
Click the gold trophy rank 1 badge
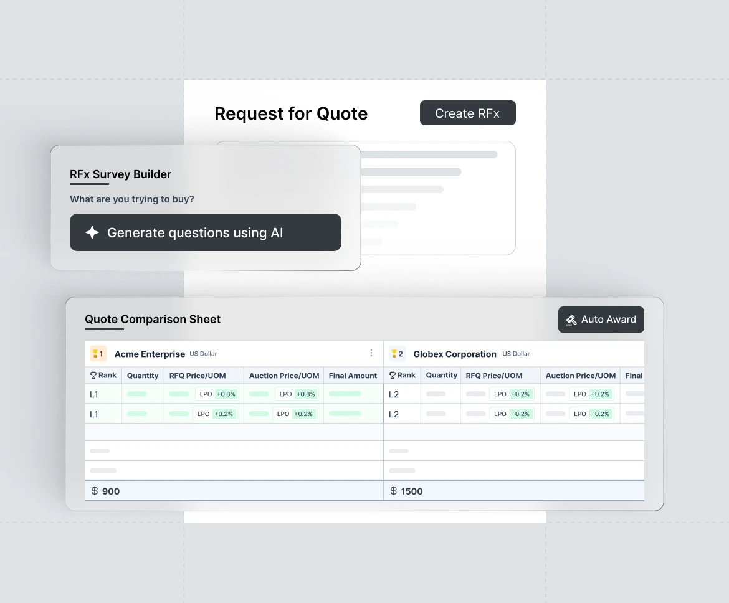tap(98, 354)
